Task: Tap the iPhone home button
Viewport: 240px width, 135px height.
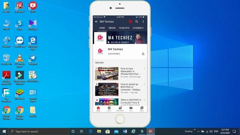Action: [120, 119]
